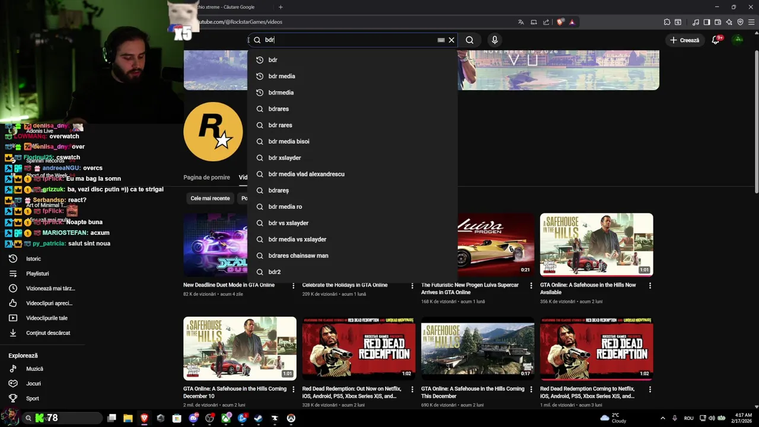The image size is (759, 427).
Task: Open a new browser tab with plus
Action: (x=280, y=7)
